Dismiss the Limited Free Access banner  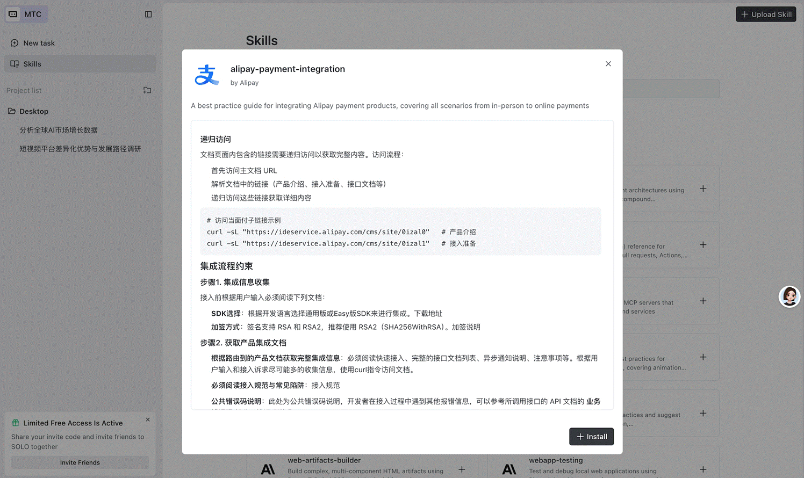[x=148, y=419]
